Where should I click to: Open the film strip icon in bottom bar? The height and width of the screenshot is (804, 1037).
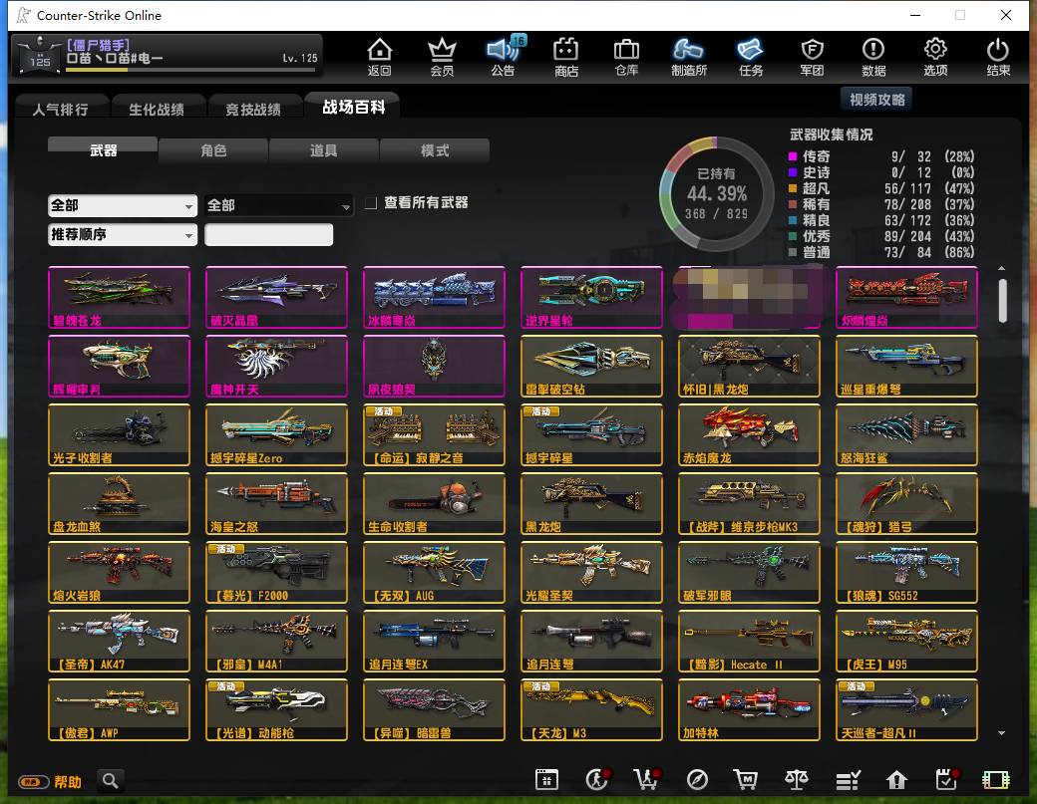996,780
